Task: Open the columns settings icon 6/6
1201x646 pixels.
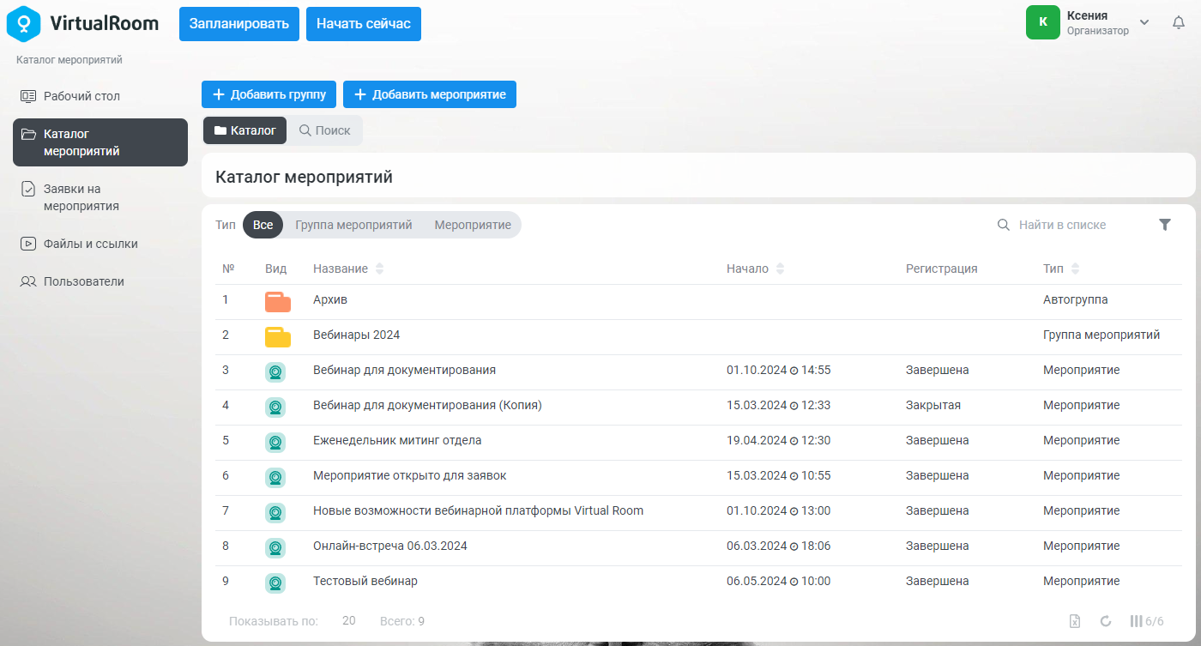Action: [1147, 621]
